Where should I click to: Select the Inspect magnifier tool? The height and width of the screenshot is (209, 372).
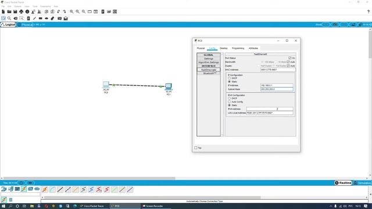(9, 18)
